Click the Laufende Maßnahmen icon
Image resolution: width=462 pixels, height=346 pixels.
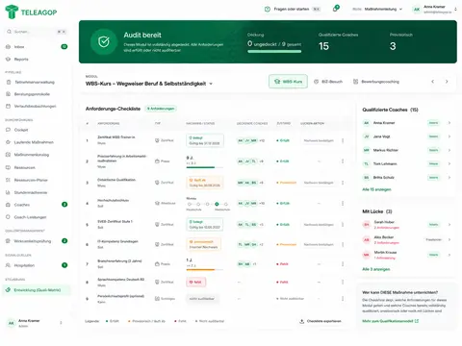tap(9, 142)
